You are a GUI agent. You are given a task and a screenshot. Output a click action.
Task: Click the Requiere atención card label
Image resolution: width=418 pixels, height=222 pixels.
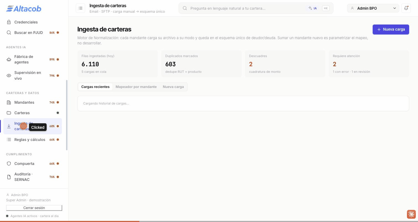pos(346,56)
